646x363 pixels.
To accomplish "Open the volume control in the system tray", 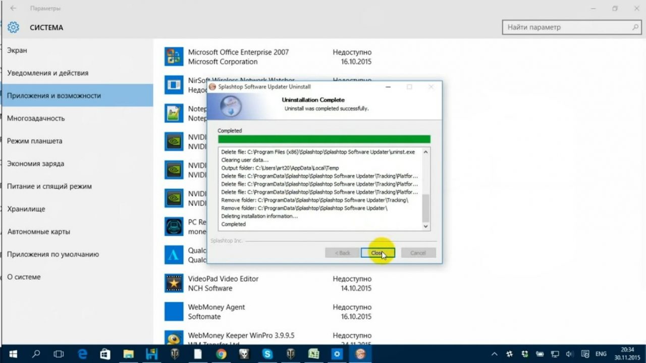I will click(x=570, y=354).
